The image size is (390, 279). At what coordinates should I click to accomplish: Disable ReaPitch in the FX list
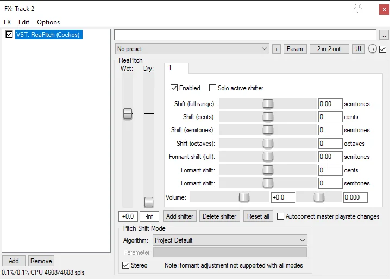[9, 35]
